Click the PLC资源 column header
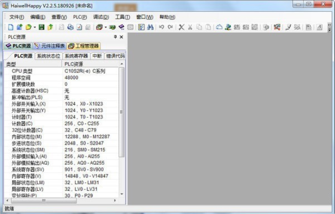The height and width of the screenshot is (214, 335). pyautogui.click(x=90, y=64)
